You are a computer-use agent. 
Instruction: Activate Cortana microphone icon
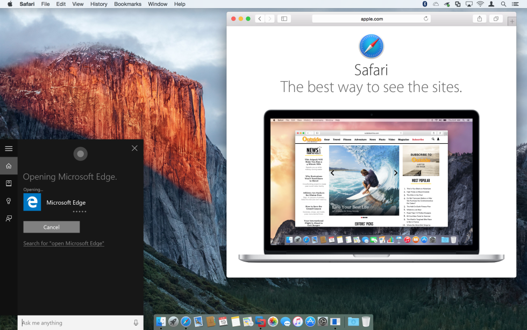136,322
